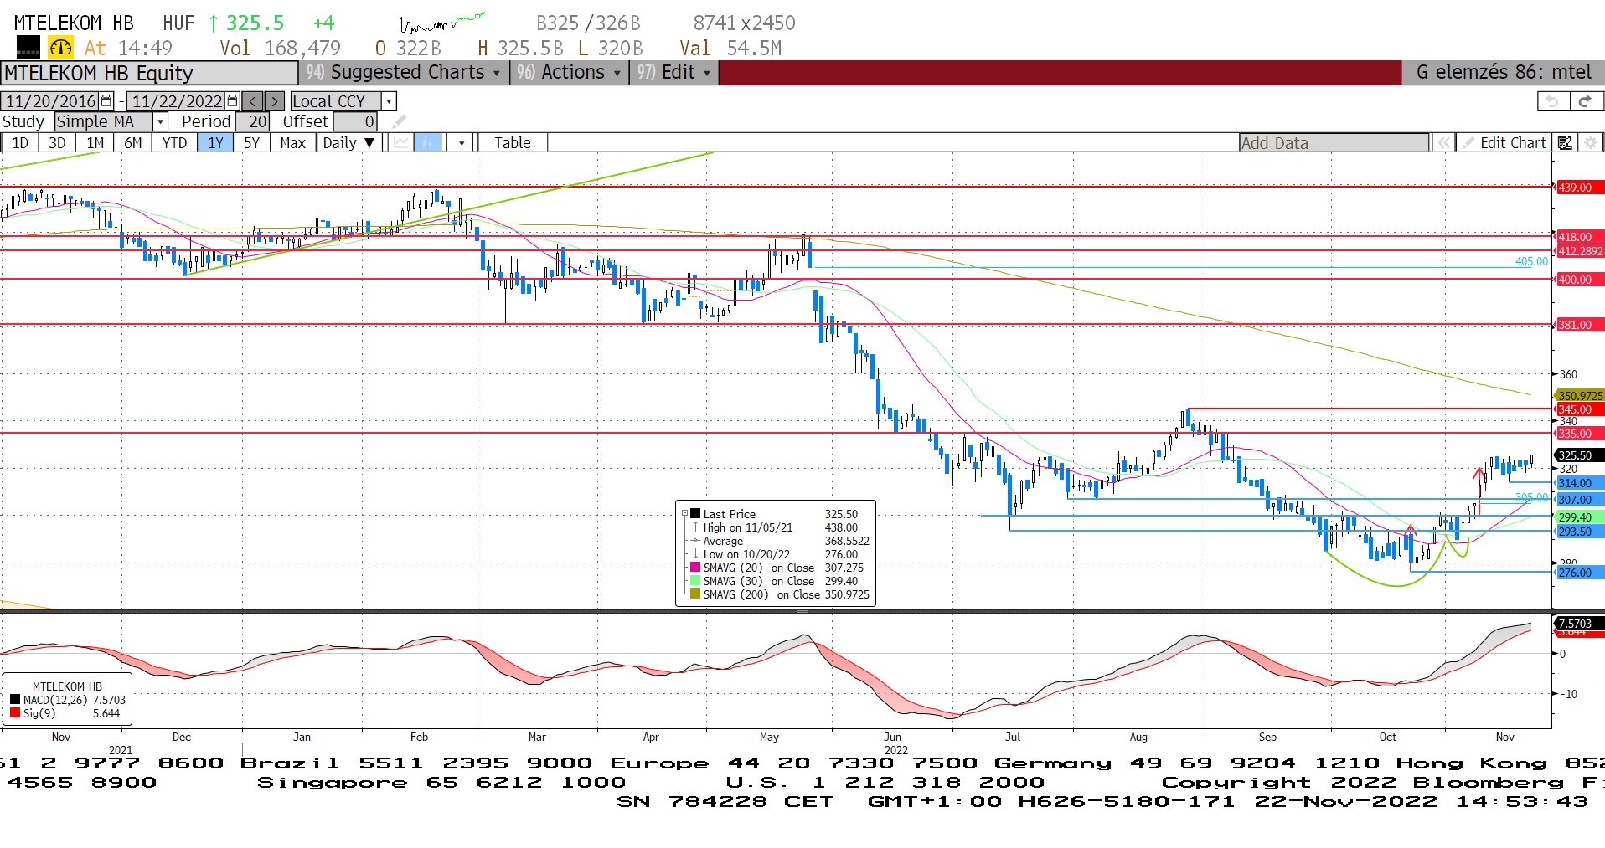Shift date range back with left arrow
1605x848 pixels.
(x=252, y=101)
